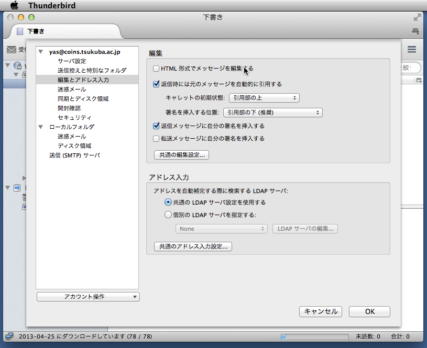Check 転送メッセージに自分の署名を挿入する
The width and height of the screenshot is (427, 348).
tap(156, 139)
